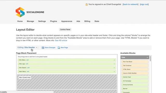Click the Mini Menu block name
This screenshot has width=166, height=93.
[x=22, y=60]
